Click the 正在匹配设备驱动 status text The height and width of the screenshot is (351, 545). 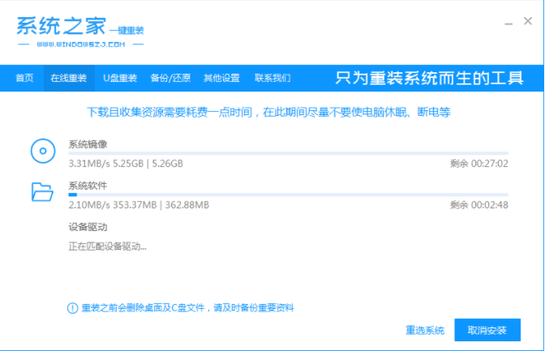coord(108,246)
